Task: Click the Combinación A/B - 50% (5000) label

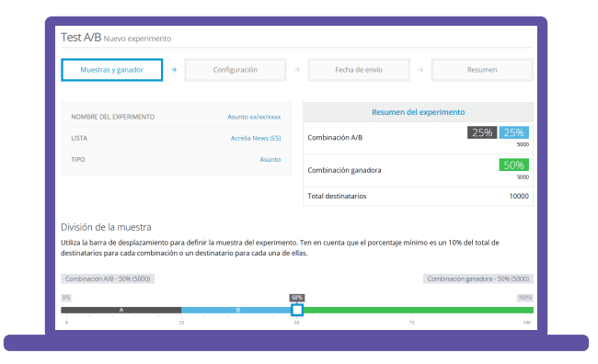Action: 108,279
